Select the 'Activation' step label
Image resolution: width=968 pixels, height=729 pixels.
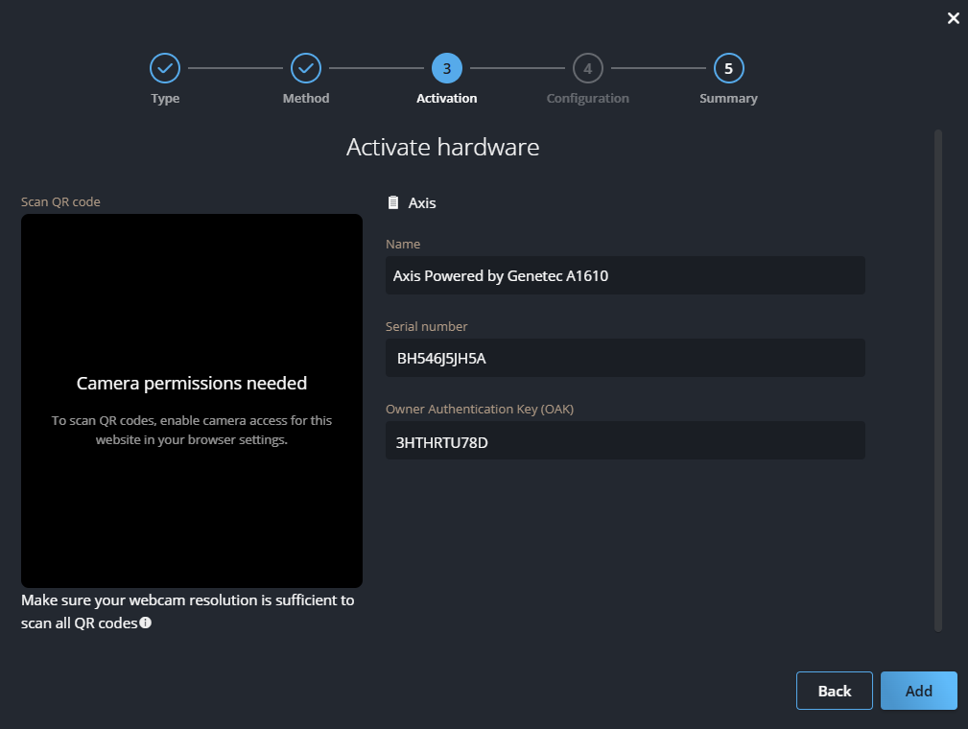click(x=447, y=99)
